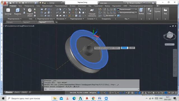The width and height of the screenshot is (179, 101).
Task: Open the UCS 'Без имени' dropdown
Action: 110,16
